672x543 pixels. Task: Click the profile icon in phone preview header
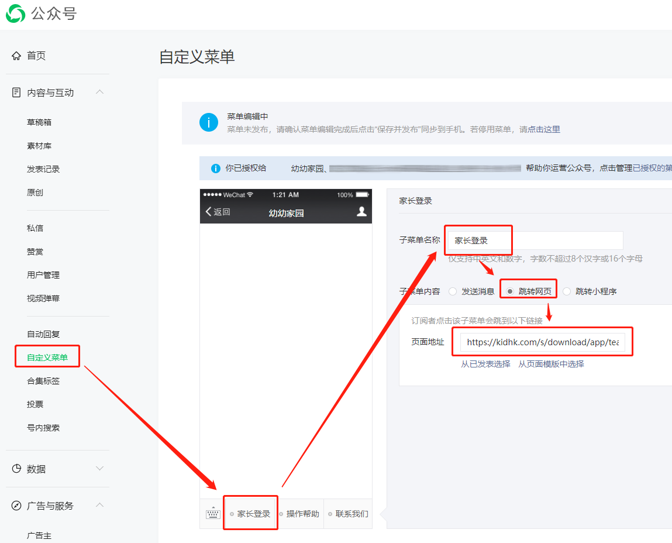361,211
